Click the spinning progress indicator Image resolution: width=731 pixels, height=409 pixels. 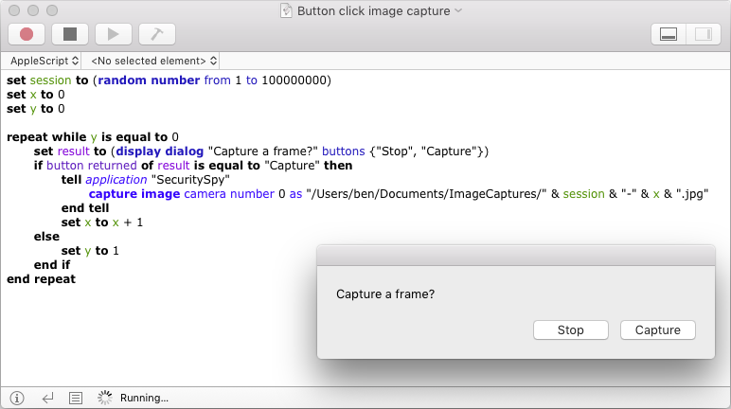pyautogui.click(x=105, y=398)
